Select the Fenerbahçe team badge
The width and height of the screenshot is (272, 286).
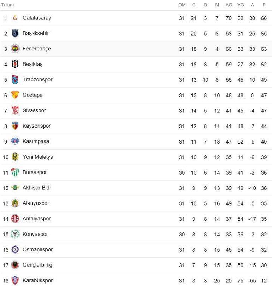coord(15,49)
